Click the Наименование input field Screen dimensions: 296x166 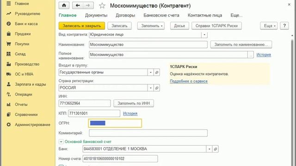(x=148, y=45)
